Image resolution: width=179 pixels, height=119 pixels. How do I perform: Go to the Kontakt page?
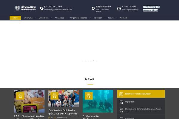124,18
